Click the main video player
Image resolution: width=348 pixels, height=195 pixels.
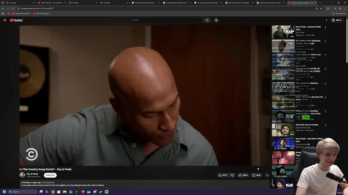click(144, 96)
